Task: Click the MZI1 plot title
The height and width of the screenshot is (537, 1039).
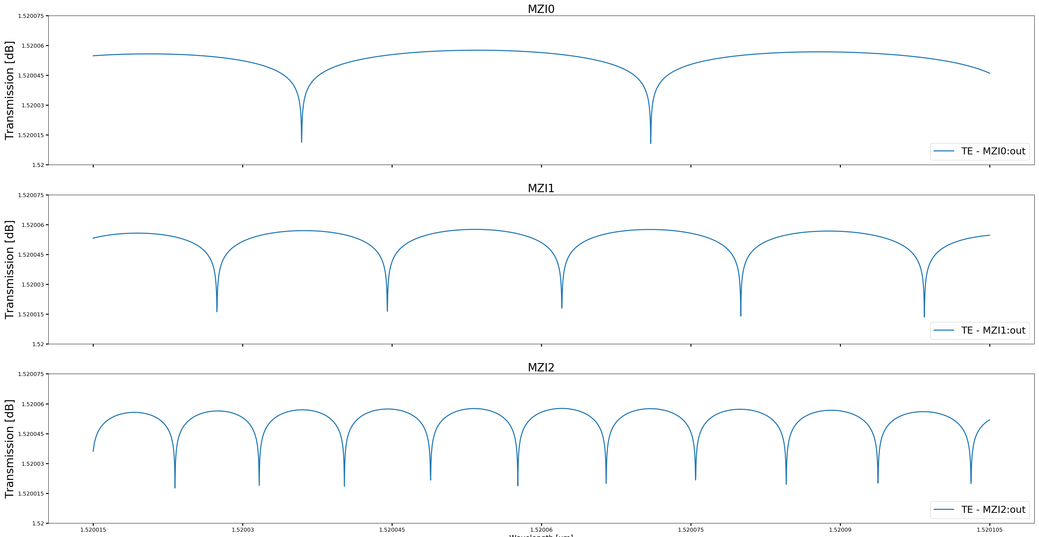Action: [x=541, y=188]
